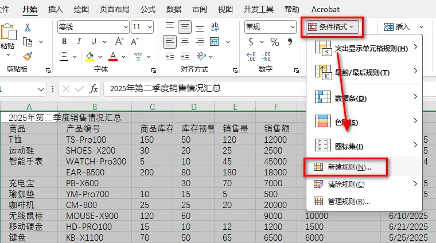Open 数字 group dialog launcher
The image size is (436, 243).
click(297, 70)
